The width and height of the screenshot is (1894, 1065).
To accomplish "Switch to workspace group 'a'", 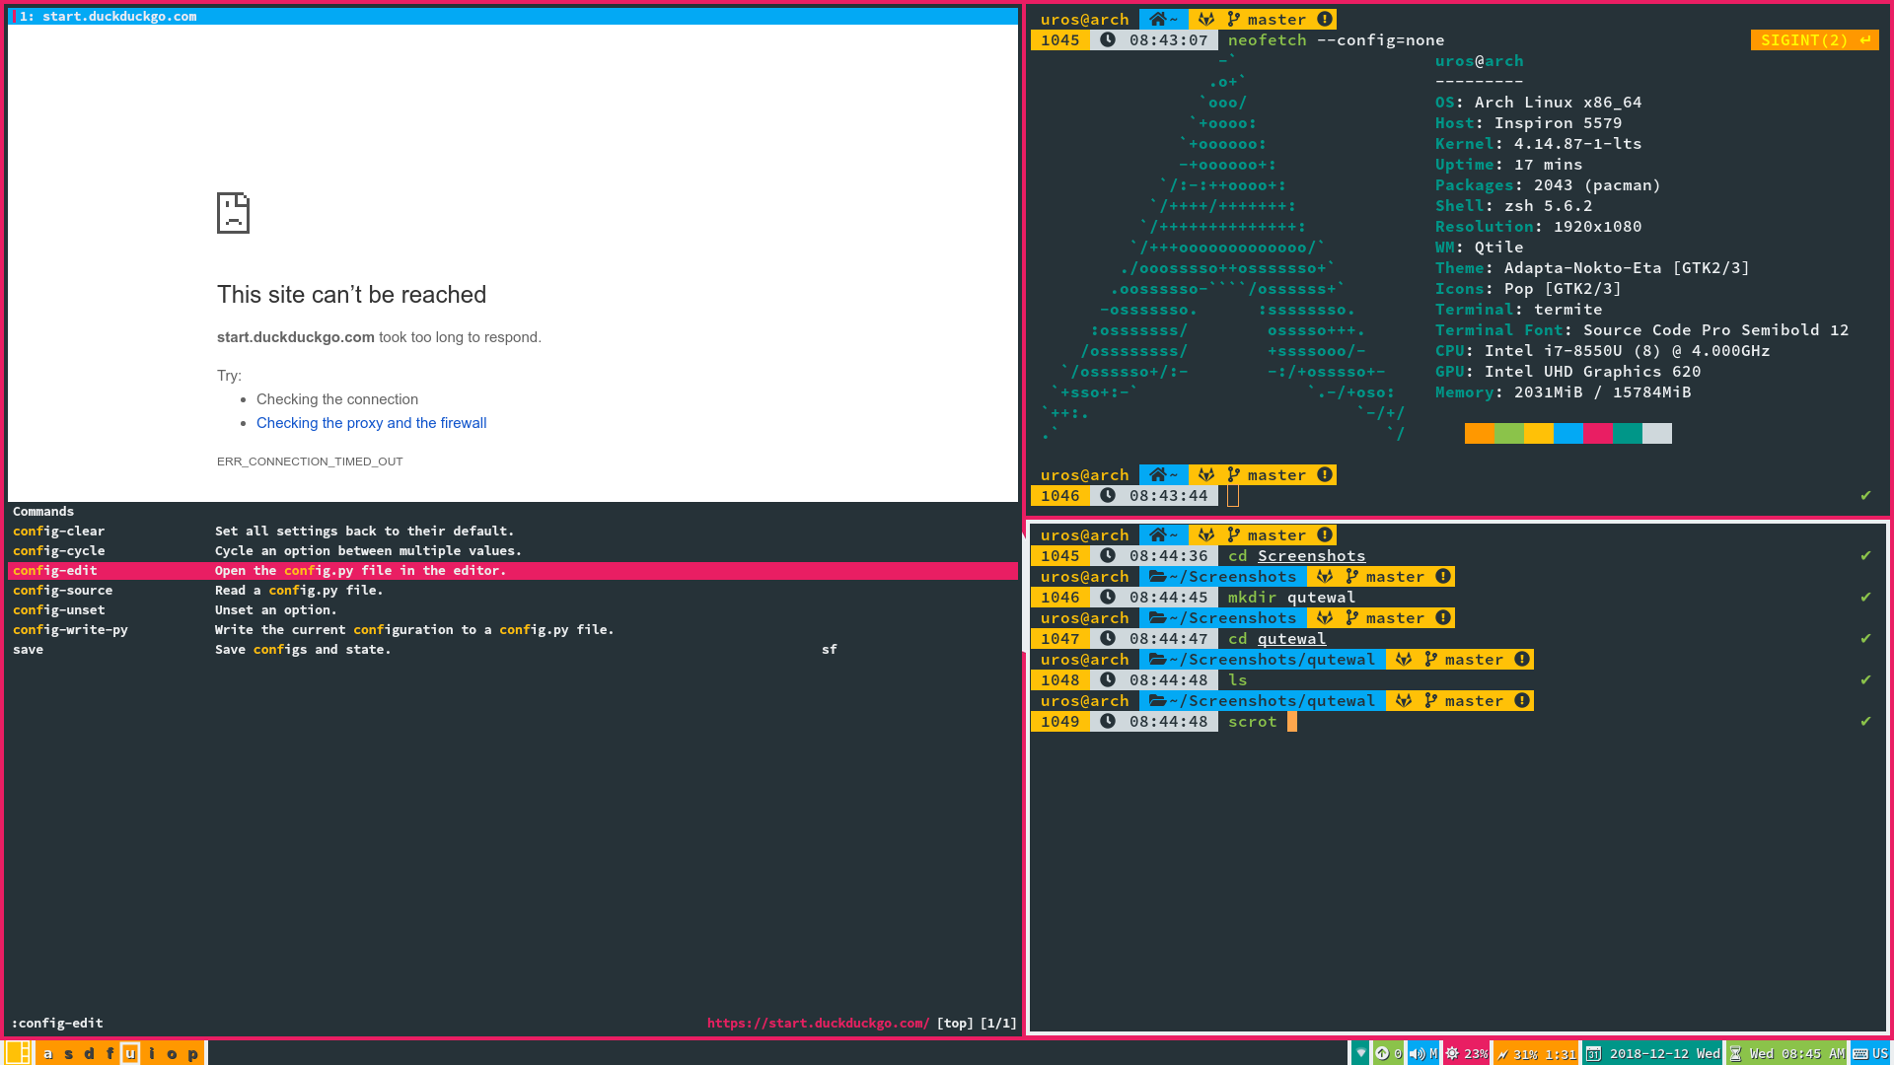I will click(47, 1053).
